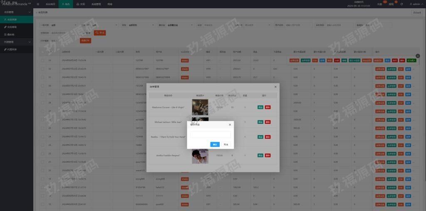Click the 取消 cancel button in the dialog
Screen dimensions: 426x211
(226, 145)
